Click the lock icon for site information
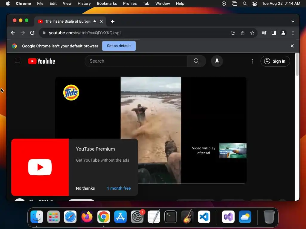Screen dimensions: 306x229 (44, 33)
